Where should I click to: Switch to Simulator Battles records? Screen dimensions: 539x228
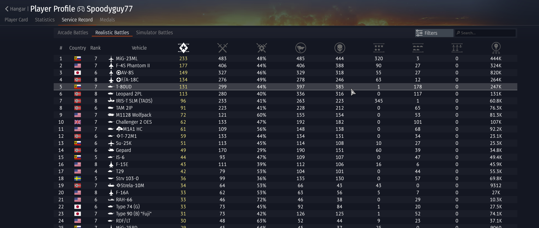point(155,32)
